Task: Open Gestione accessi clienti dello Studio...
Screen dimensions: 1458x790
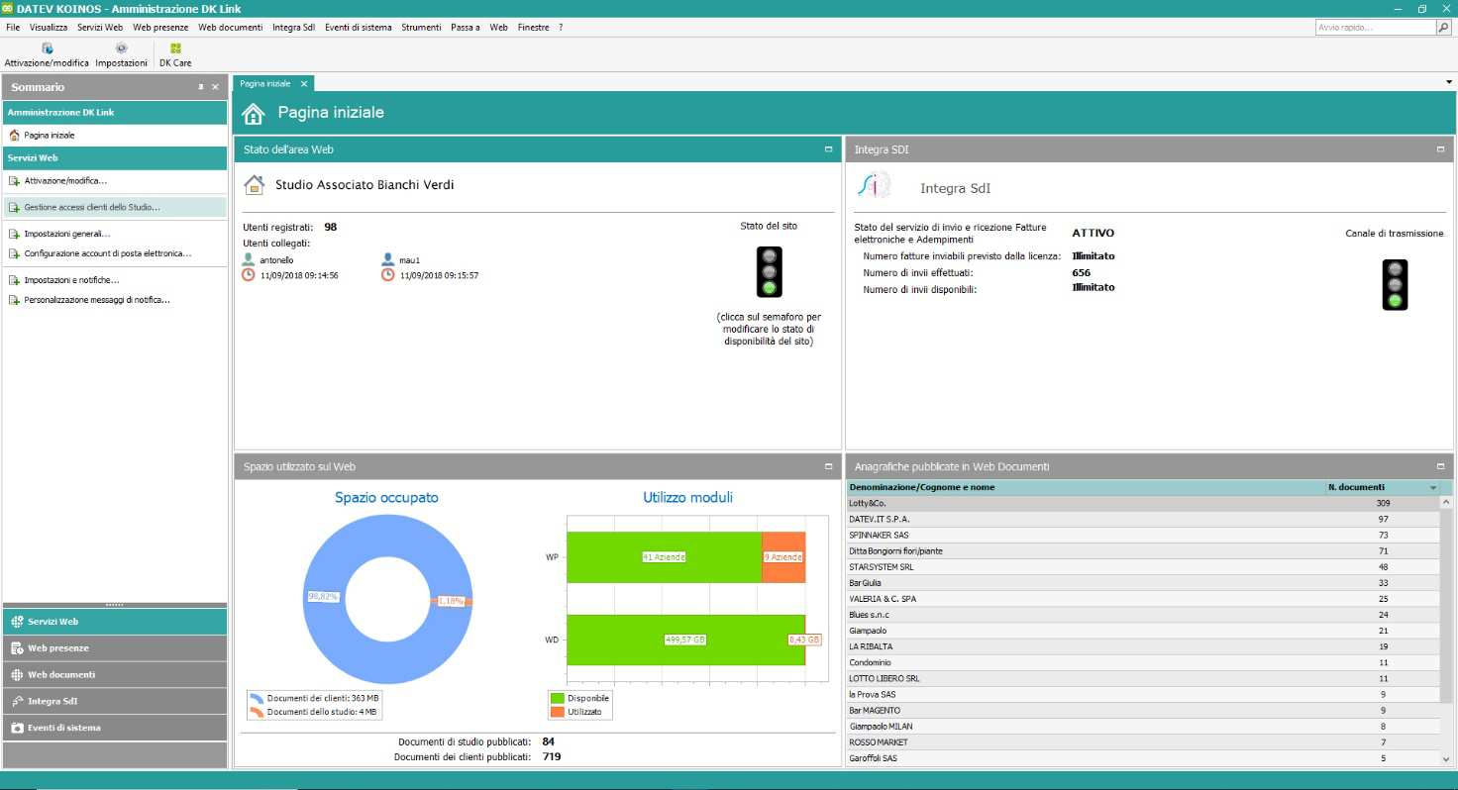Action: (x=92, y=207)
